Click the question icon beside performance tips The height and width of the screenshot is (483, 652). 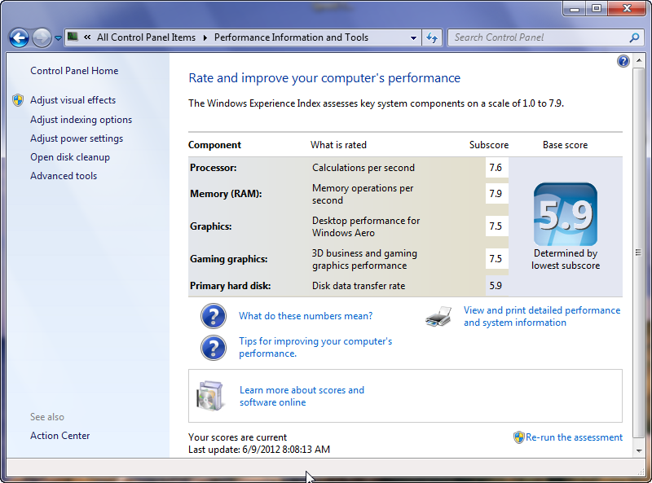click(214, 348)
